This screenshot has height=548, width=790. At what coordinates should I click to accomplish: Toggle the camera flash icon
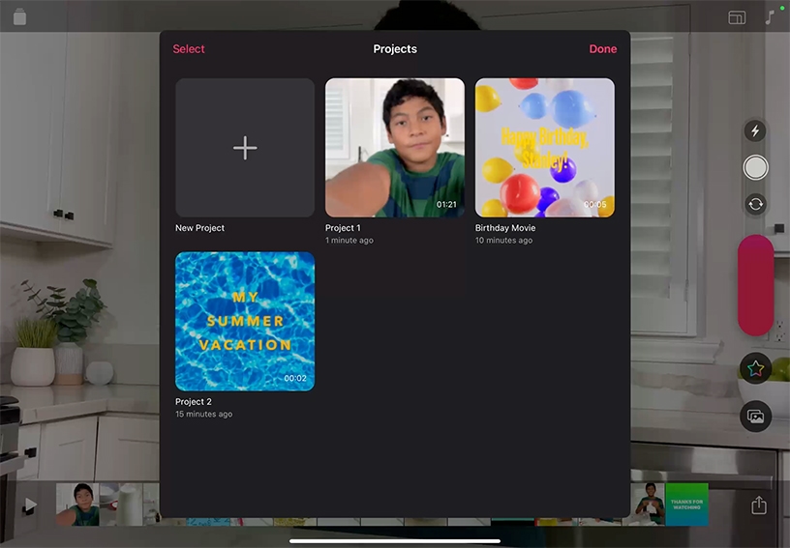[755, 131]
